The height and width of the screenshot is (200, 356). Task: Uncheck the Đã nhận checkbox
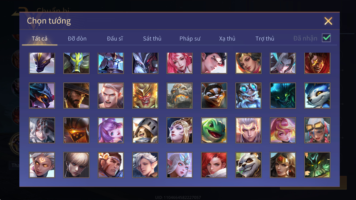326,38
